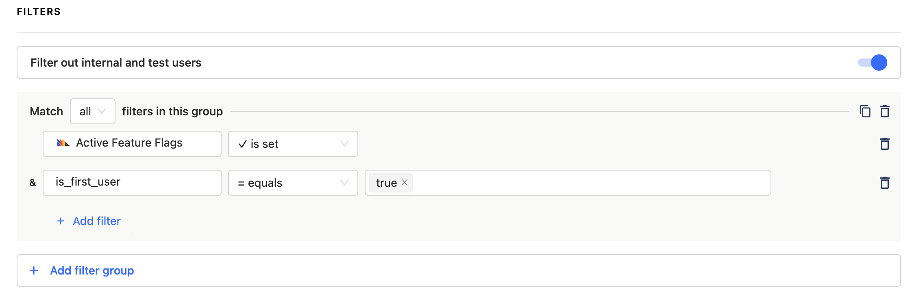Delete the Active Feature Flags filter row

pyautogui.click(x=885, y=143)
